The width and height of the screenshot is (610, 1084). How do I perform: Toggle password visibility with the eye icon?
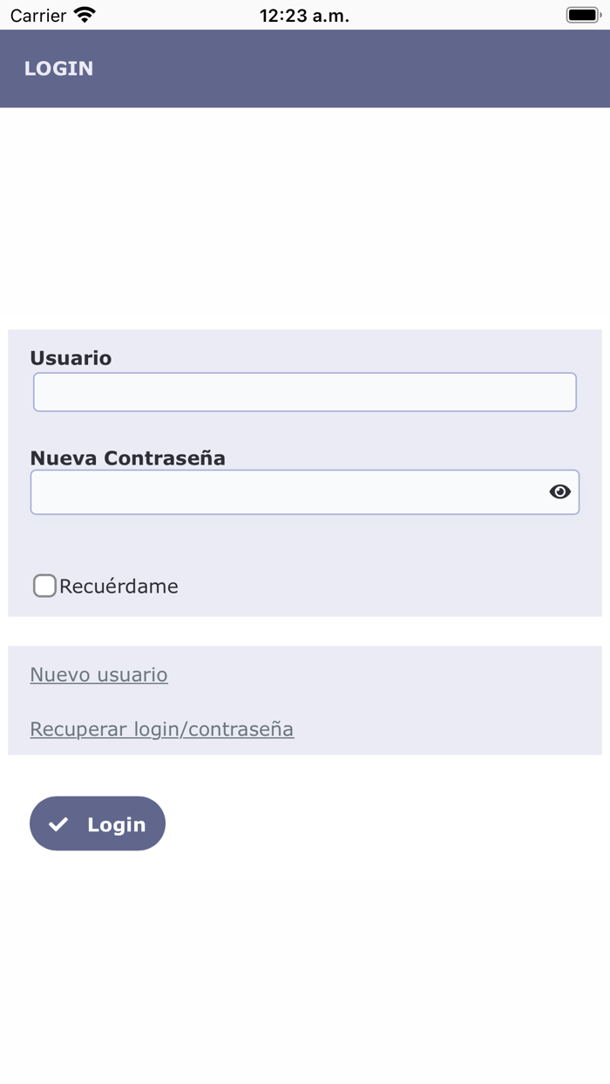pyautogui.click(x=561, y=491)
